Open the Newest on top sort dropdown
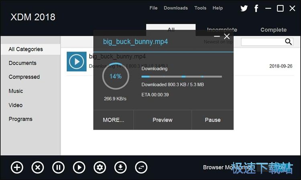301x180 pixels. point(218,42)
